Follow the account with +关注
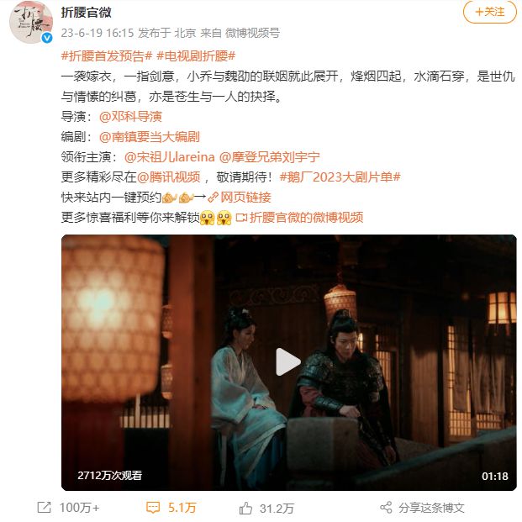522x522 pixels. pyautogui.click(x=490, y=12)
